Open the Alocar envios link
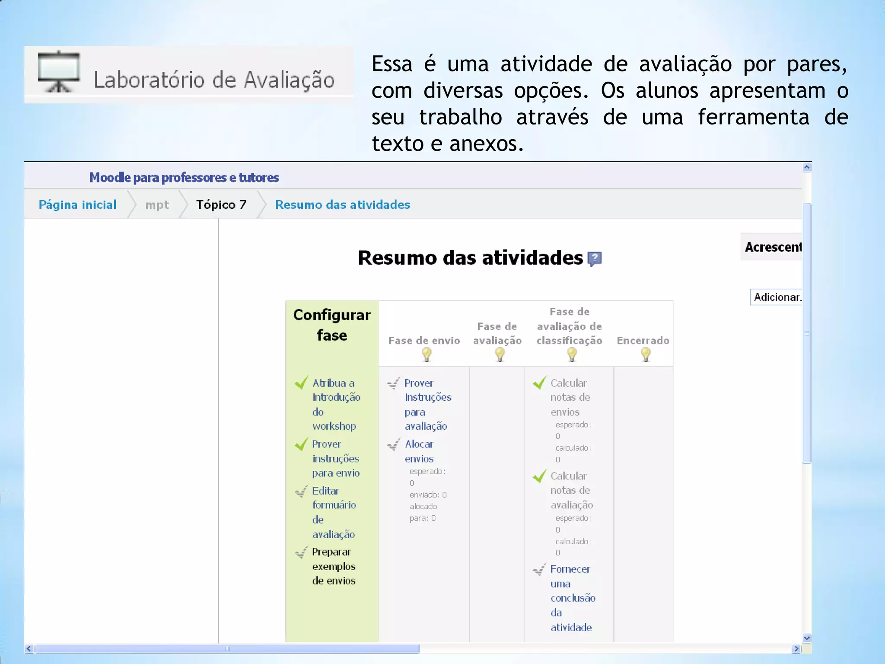This screenshot has height=664, width=885. [x=419, y=451]
